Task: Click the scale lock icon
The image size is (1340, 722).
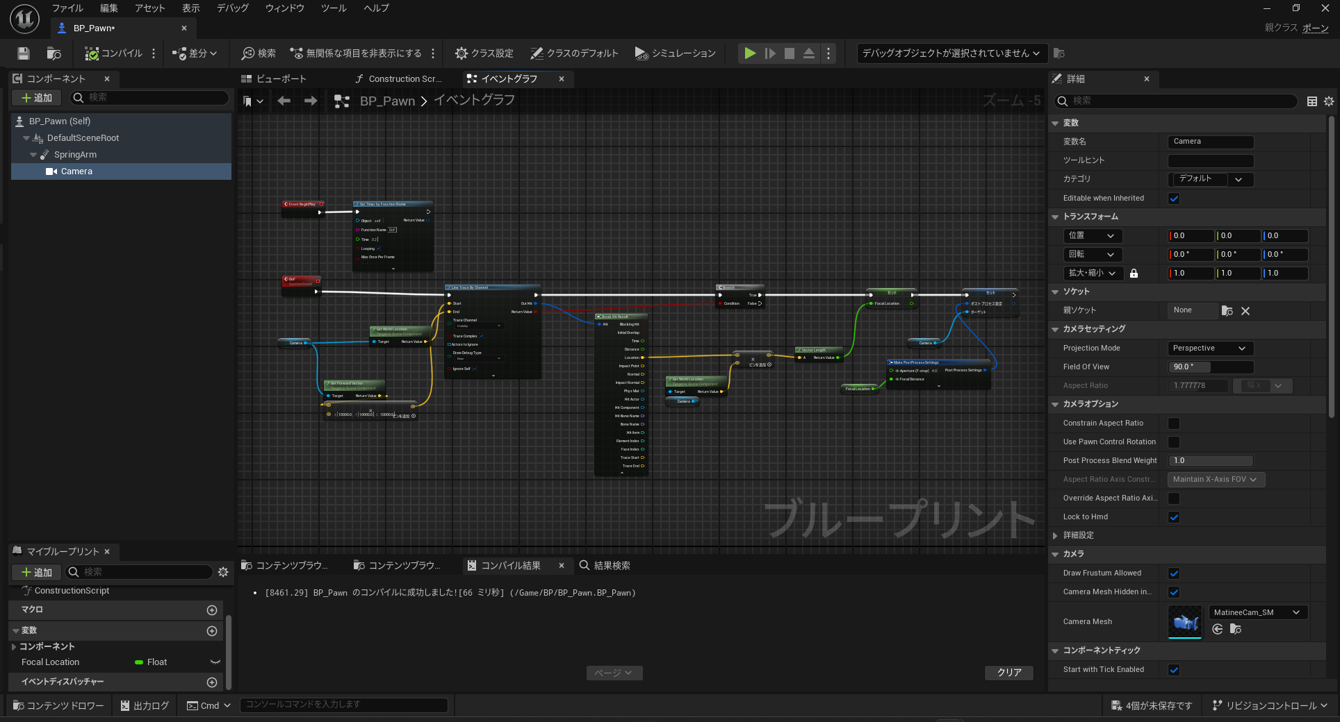Action: 1134,274
